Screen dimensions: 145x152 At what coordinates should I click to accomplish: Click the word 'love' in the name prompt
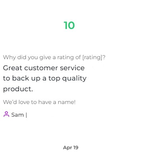(24, 102)
